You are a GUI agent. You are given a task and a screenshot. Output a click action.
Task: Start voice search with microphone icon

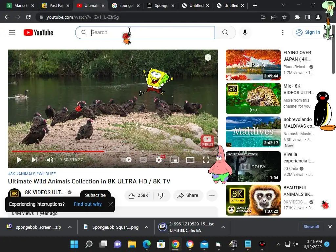coord(245,32)
